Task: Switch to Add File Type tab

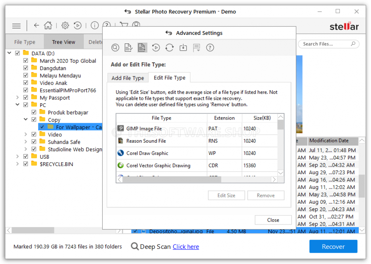Action: pos(128,78)
